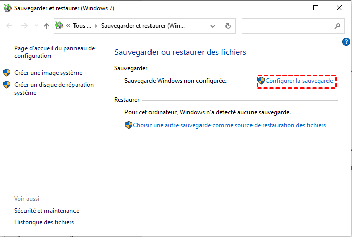Click the title bar window icon
Viewport: 352px width, 237px height.
tap(7, 8)
